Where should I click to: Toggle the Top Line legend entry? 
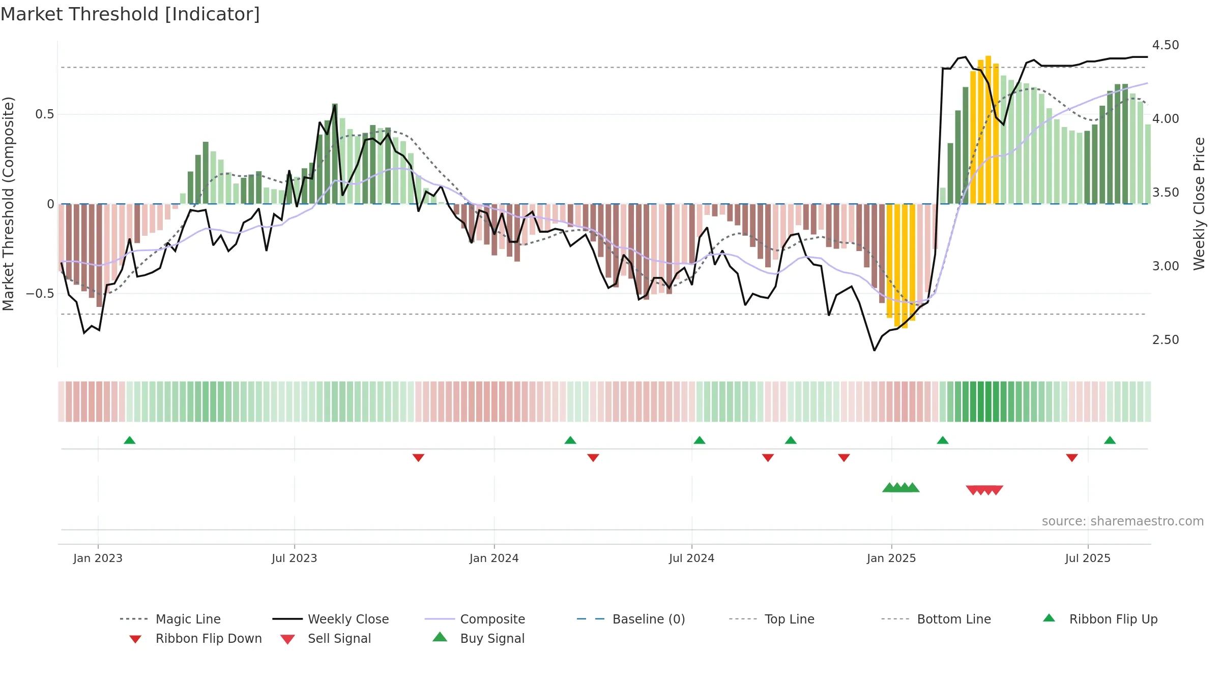coord(771,619)
